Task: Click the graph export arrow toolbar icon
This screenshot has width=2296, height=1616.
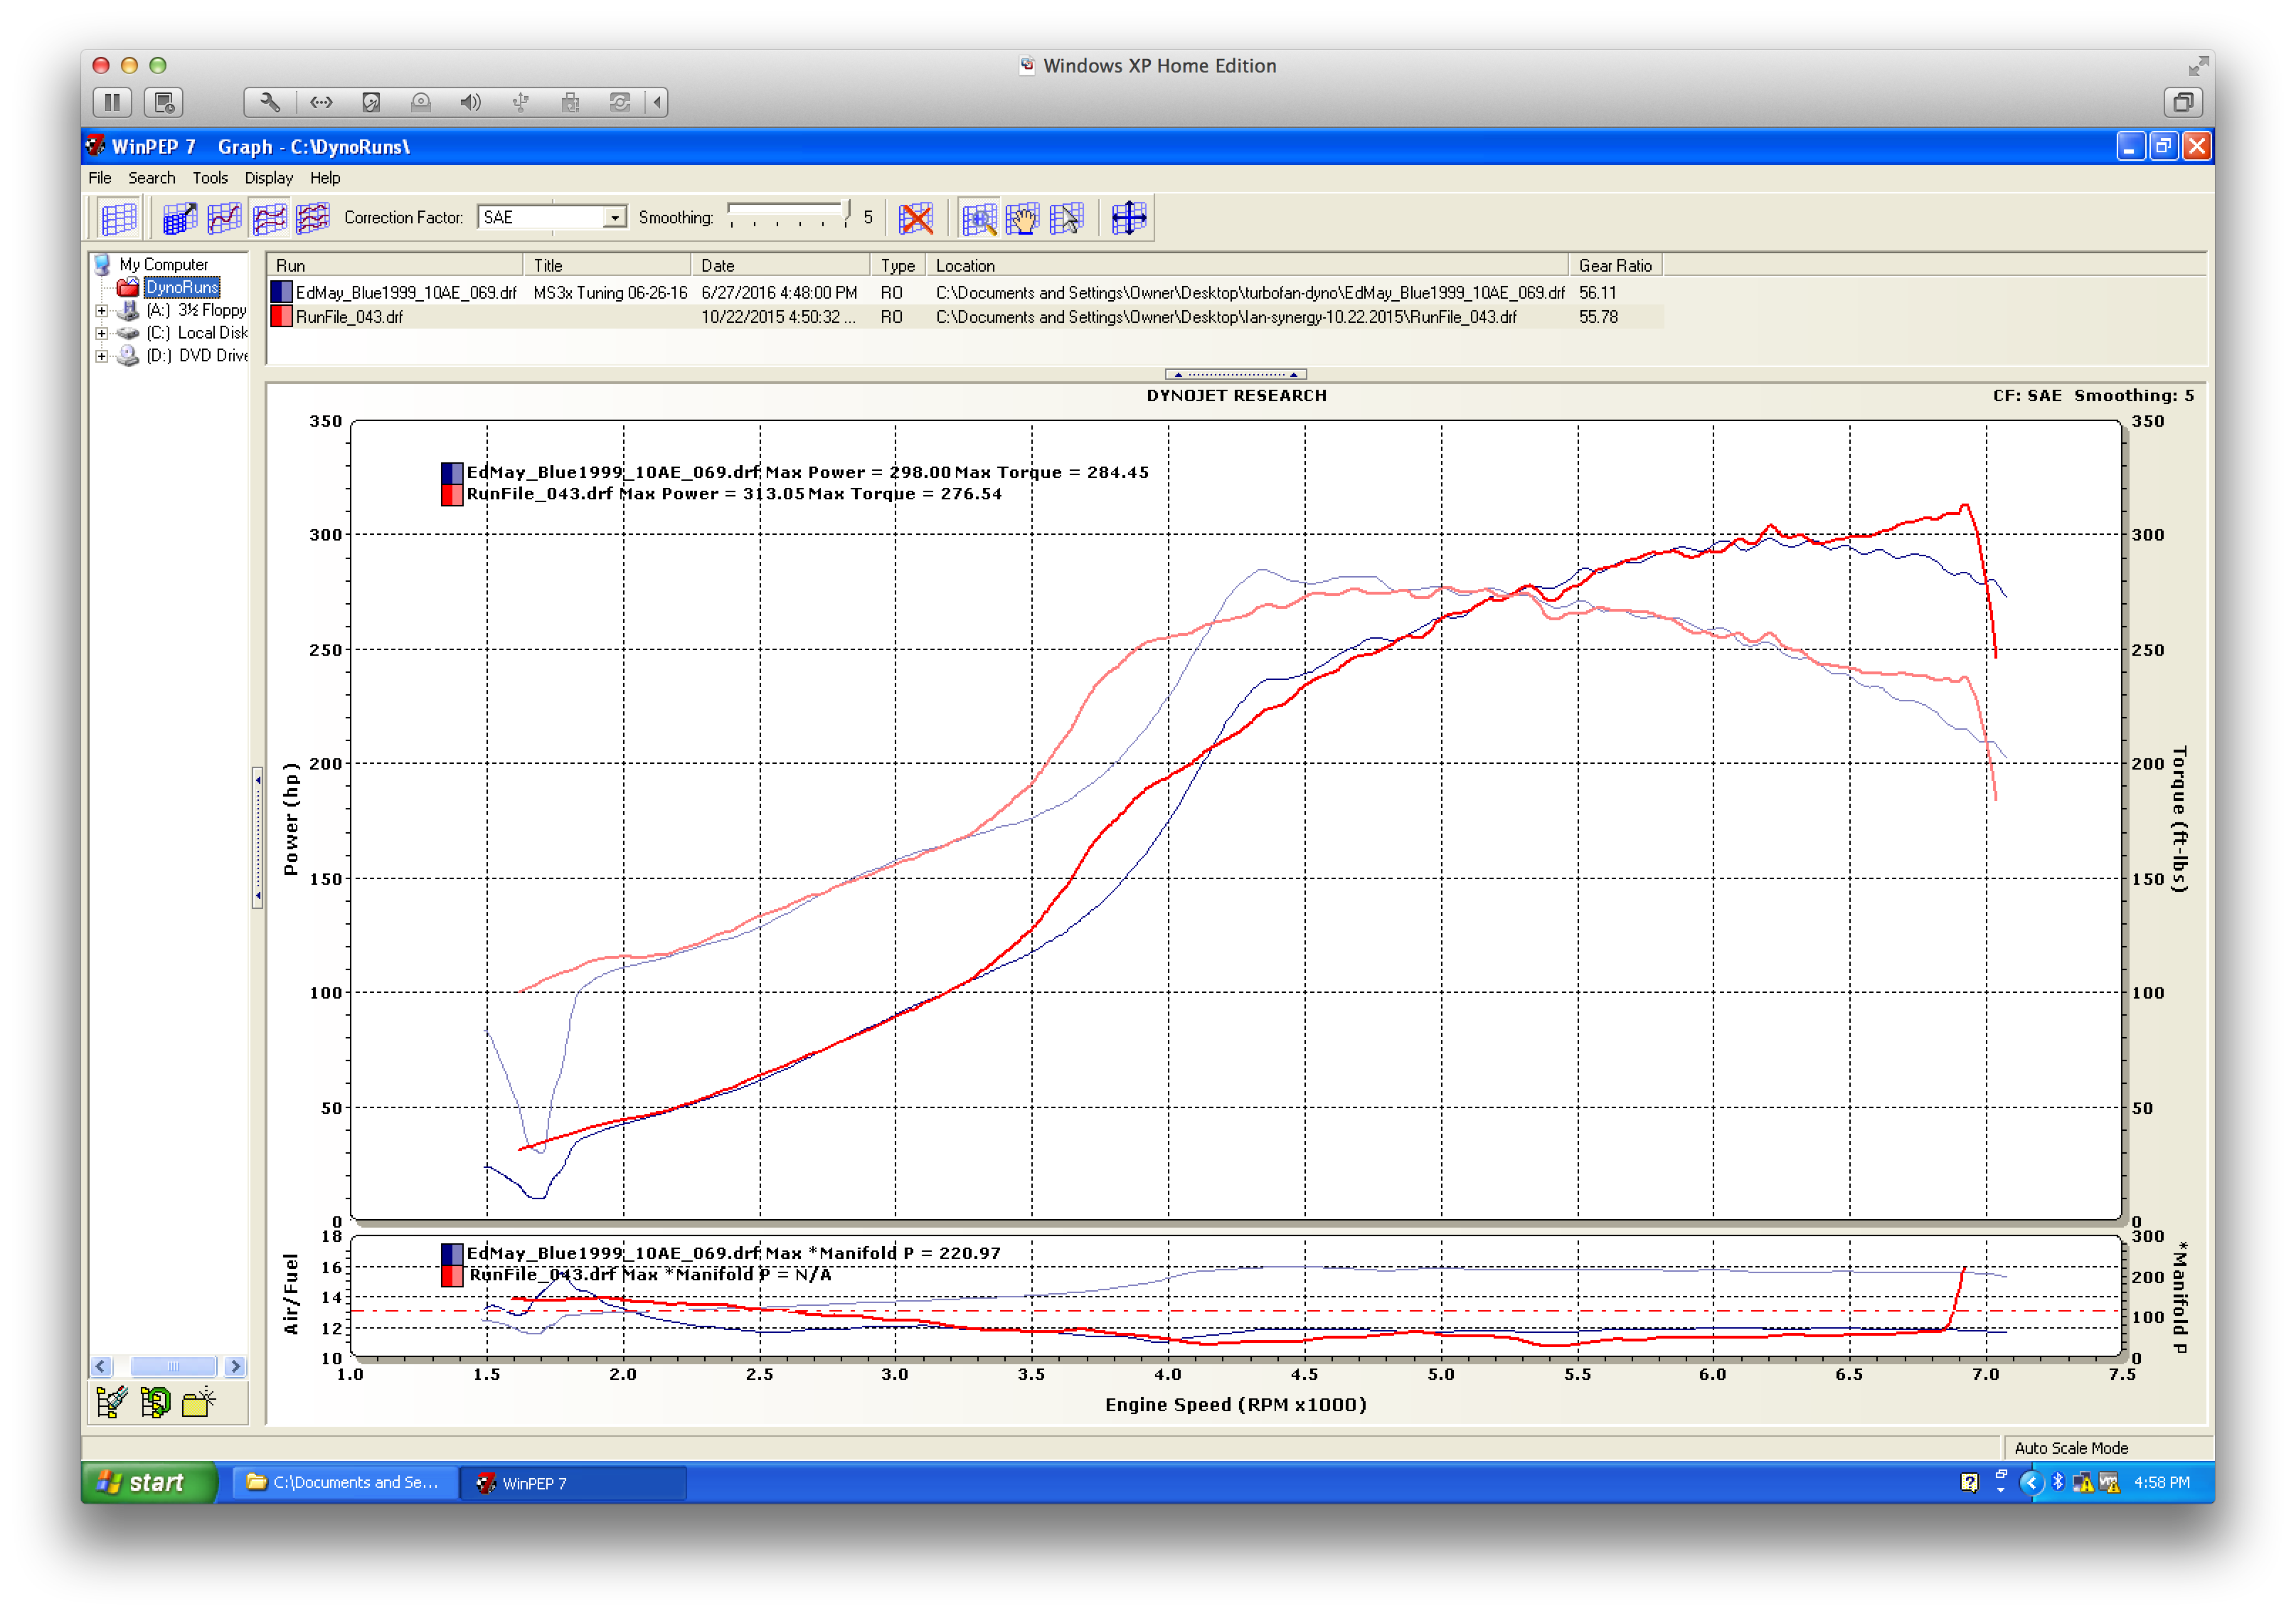Action: [x=180, y=218]
